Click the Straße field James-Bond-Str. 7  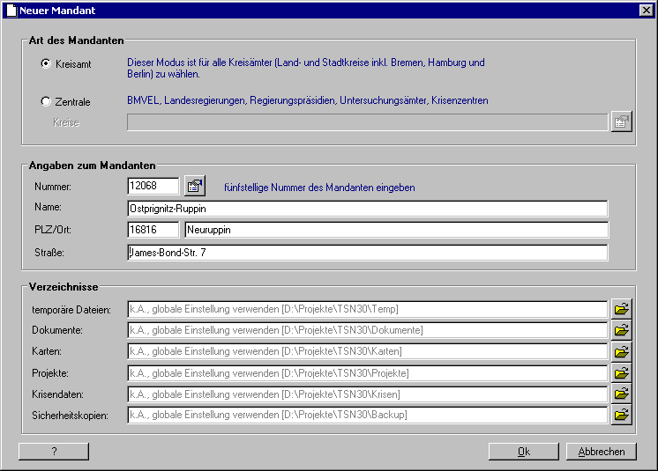368,253
